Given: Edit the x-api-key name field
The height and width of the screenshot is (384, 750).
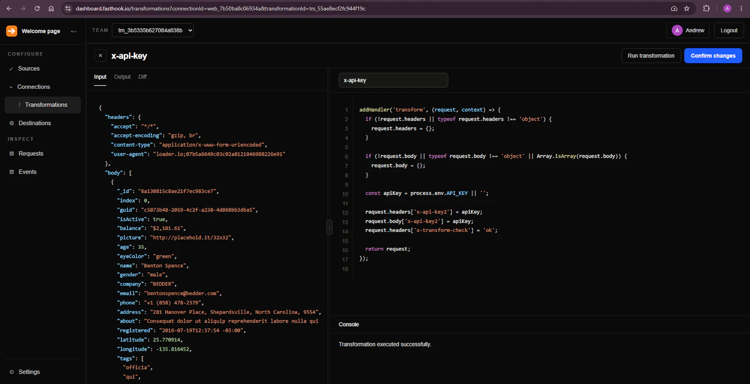Looking at the screenshot, I should [393, 80].
